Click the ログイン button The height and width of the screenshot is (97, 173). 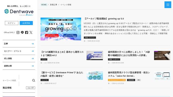(x=12, y=23)
